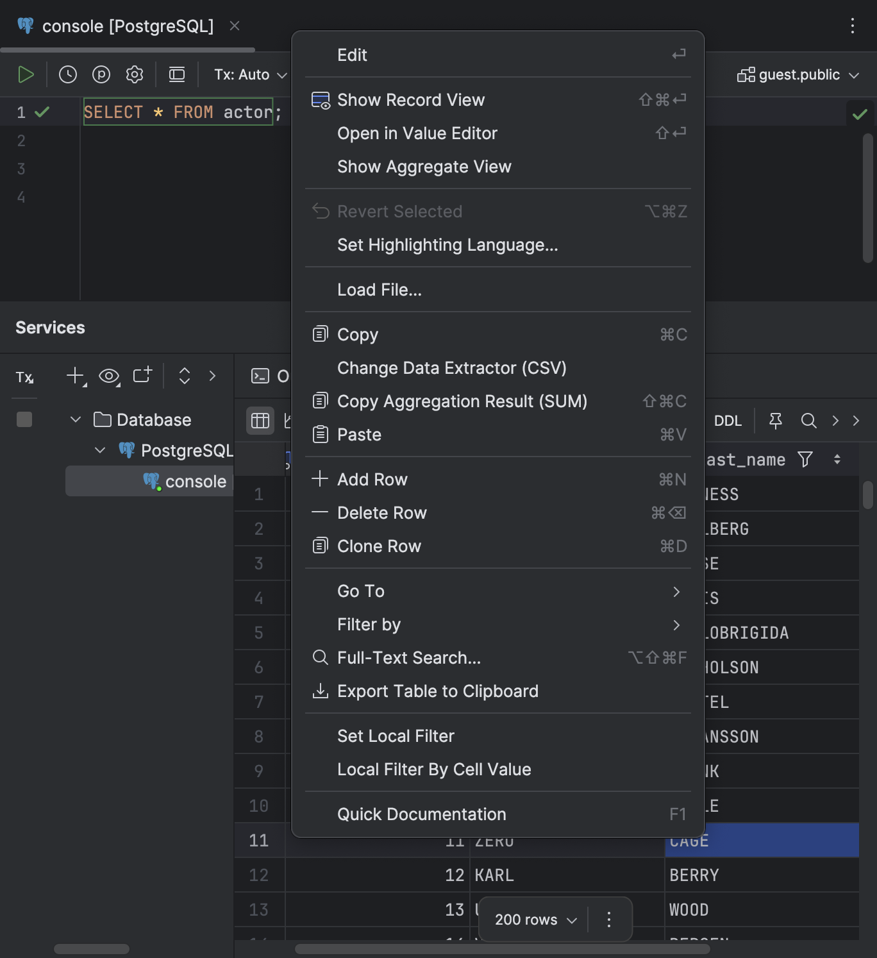Add a new data source with plus icon
This screenshot has width=877, height=958.
click(74, 376)
